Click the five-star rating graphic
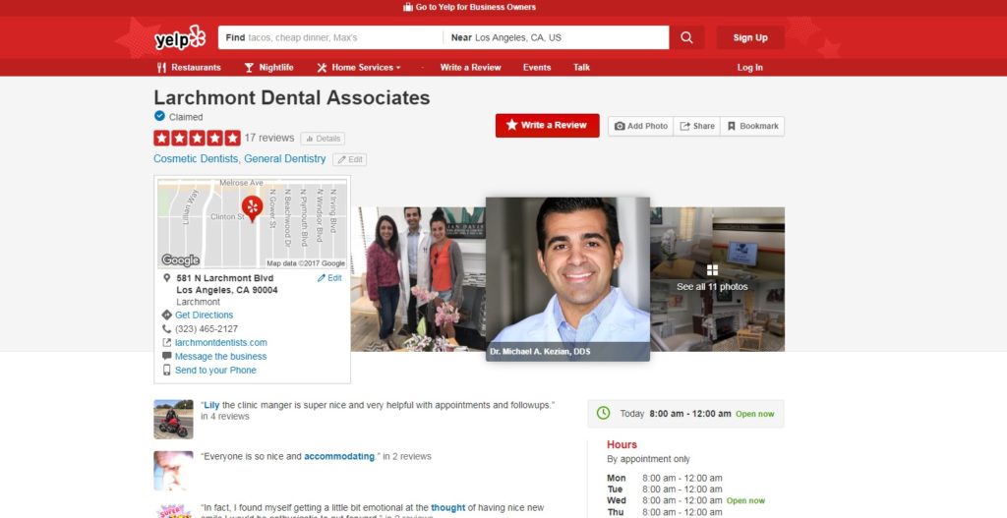 pyautogui.click(x=197, y=138)
